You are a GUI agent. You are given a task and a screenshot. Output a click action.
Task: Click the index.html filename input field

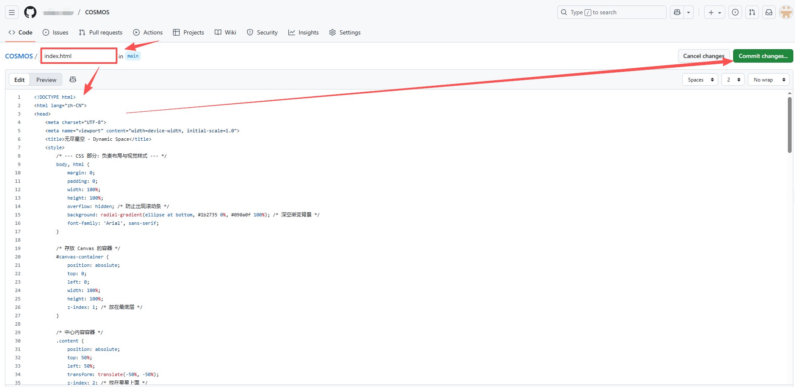pos(79,56)
